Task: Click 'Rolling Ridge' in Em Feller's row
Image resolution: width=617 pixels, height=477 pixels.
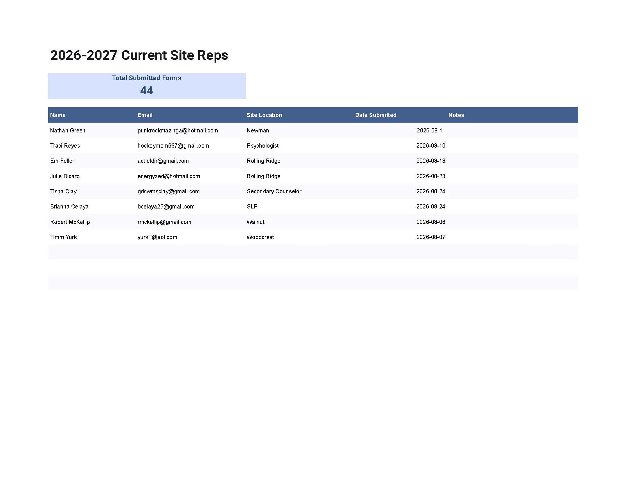Action: pos(264,161)
